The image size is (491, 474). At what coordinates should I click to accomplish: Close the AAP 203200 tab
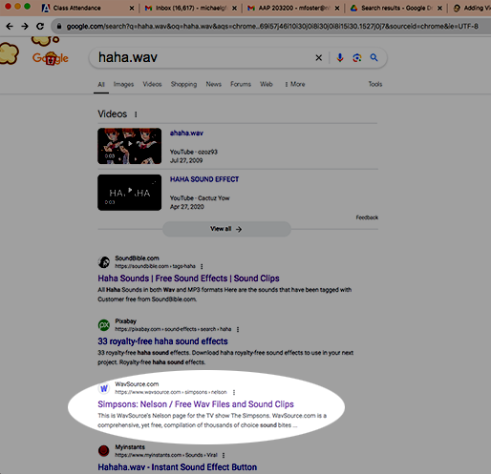coord(337,9)
